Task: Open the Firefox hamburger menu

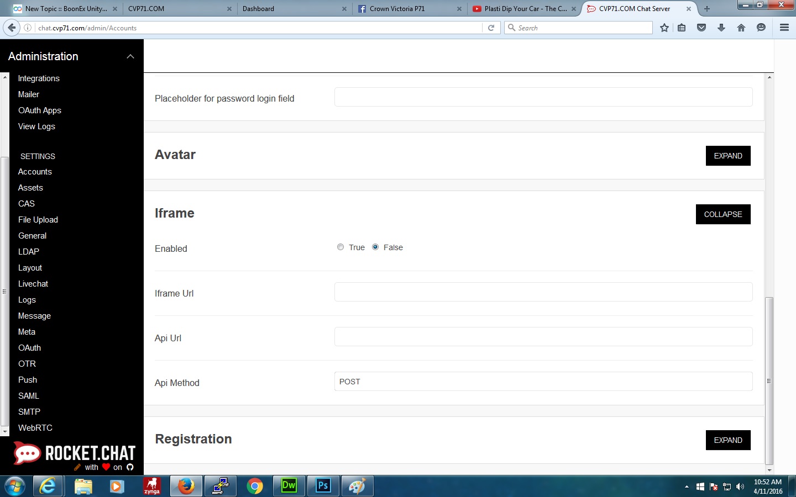Action: (x=784, y=28)
